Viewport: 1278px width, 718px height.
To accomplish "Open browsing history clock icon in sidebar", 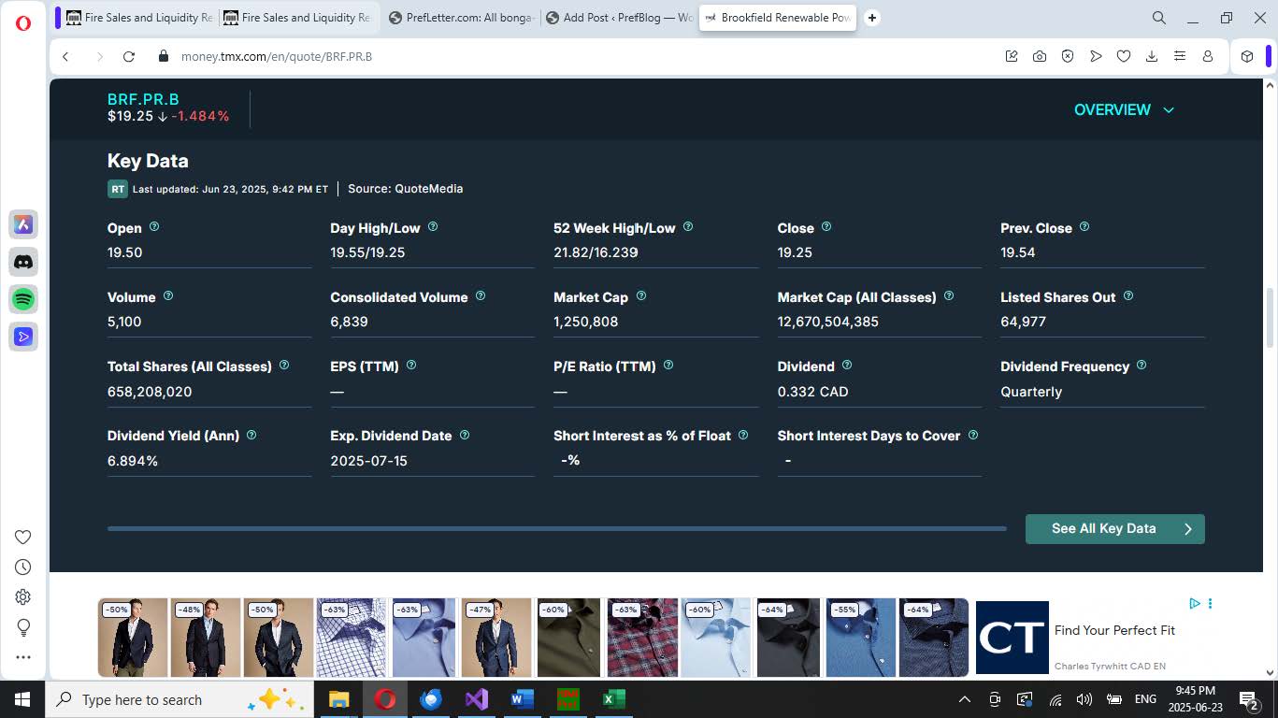I will pyautogui.click(x=23, y=567).
